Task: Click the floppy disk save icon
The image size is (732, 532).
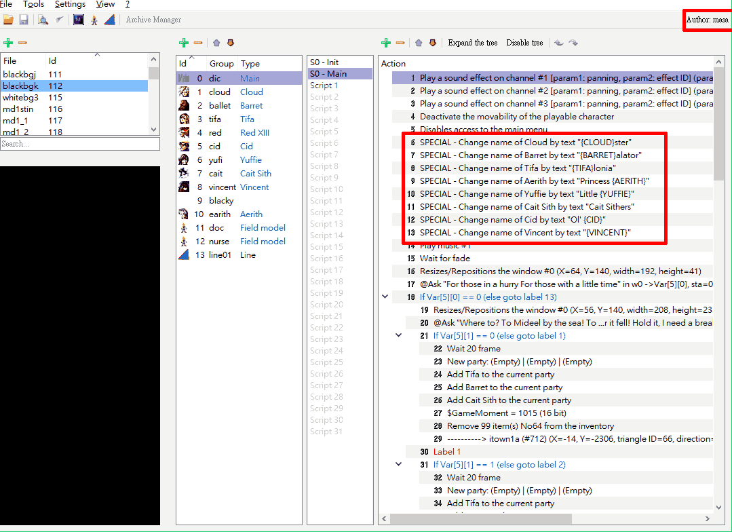Action: point(23,20)
